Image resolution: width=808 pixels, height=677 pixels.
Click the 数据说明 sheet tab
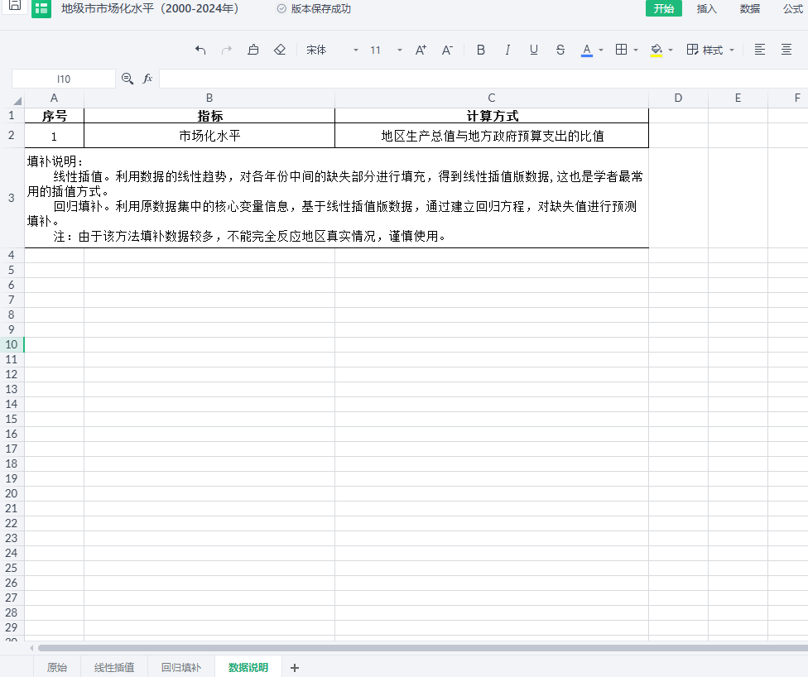point(248,667)
